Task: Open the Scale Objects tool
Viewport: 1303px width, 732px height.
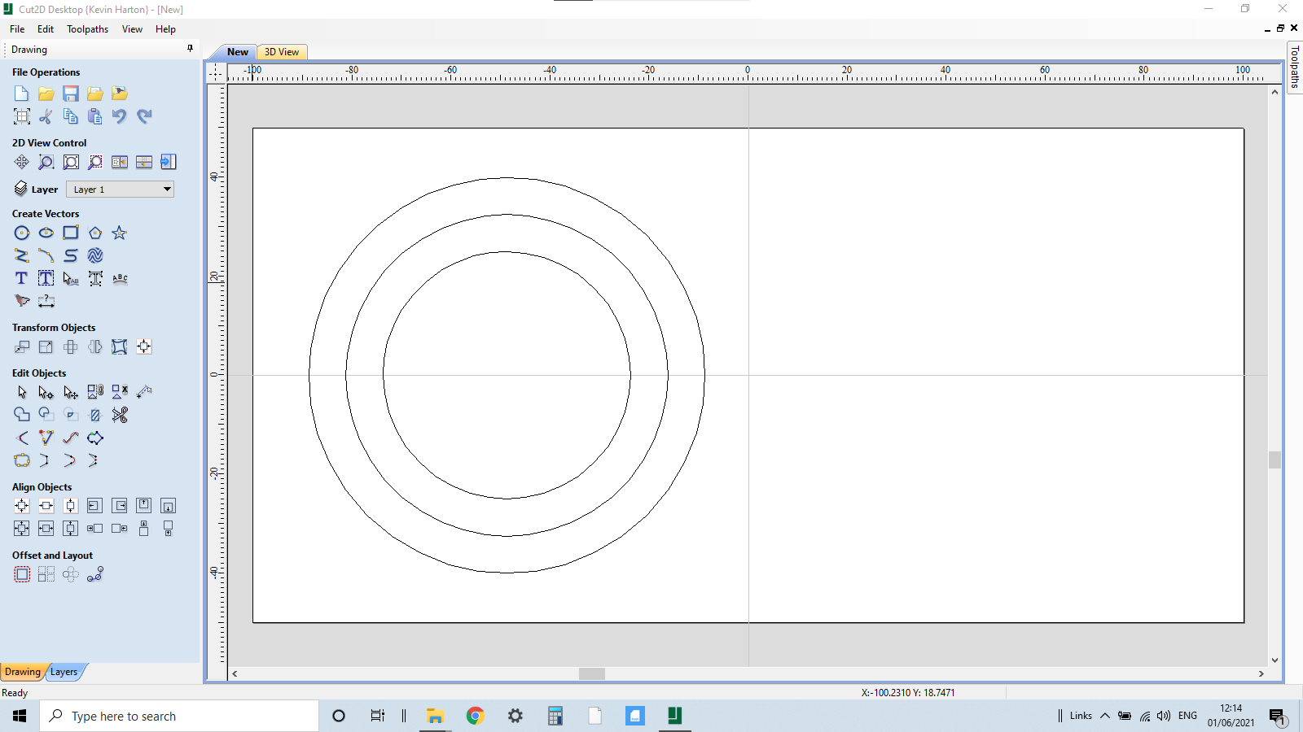Action: coord(46,346)
